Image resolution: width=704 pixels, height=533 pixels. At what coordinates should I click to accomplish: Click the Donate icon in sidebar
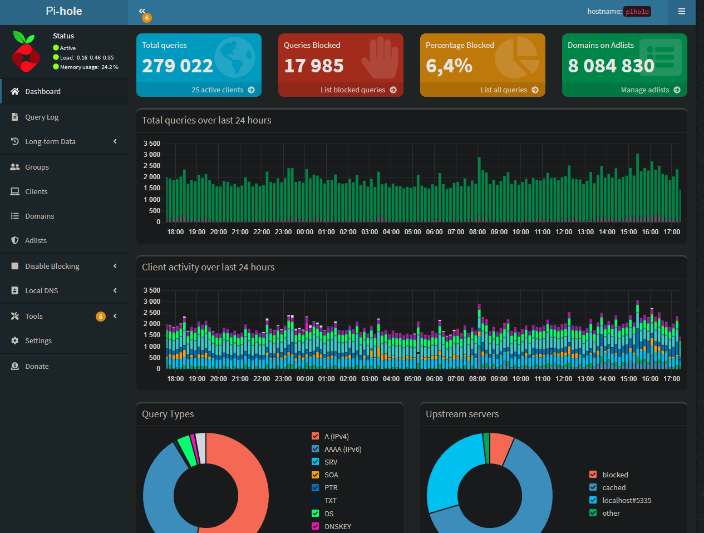[15, 366]
